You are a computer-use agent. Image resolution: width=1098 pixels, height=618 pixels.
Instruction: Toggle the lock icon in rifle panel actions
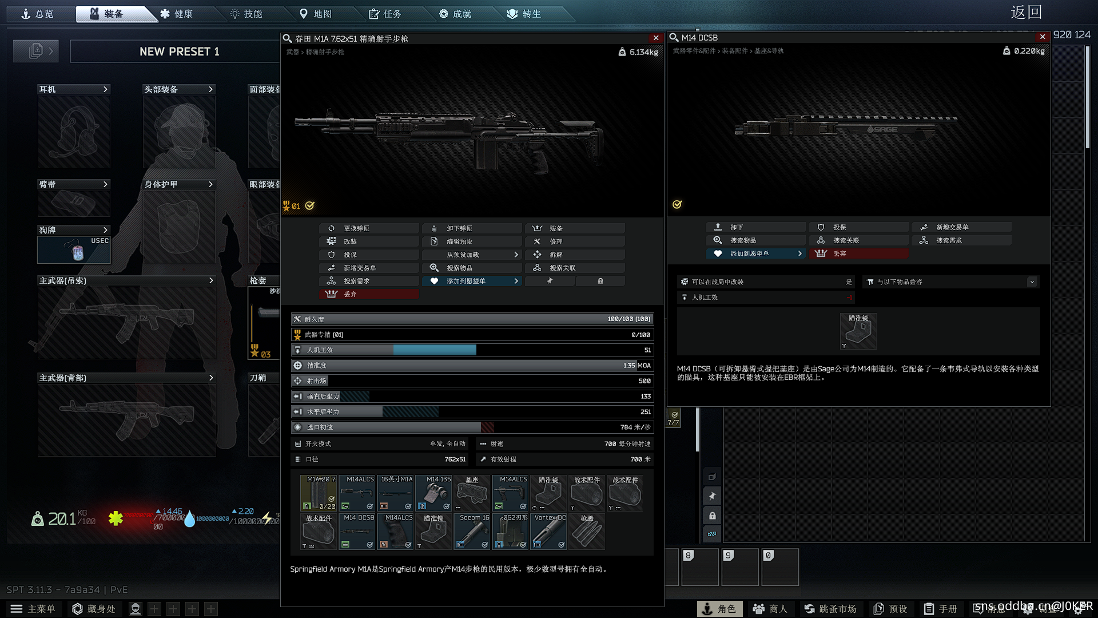[600, 281]
